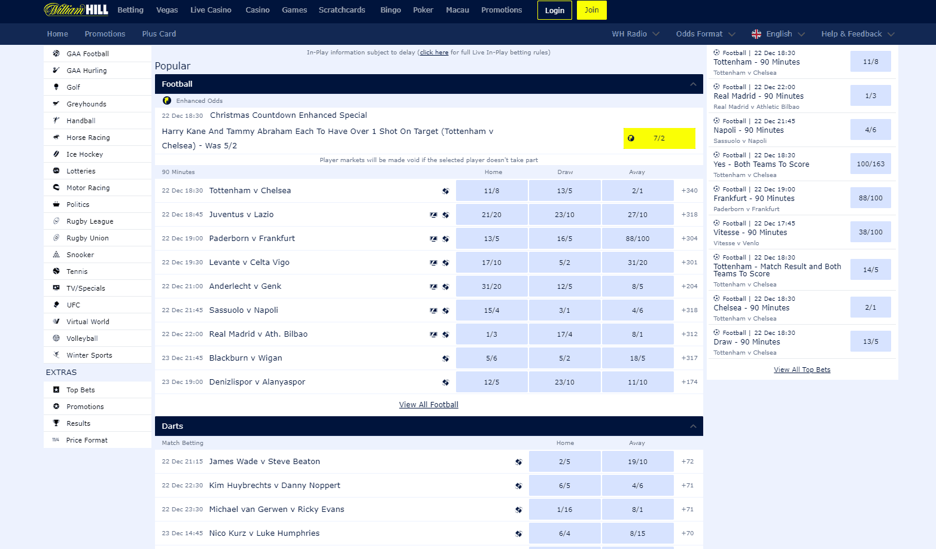Screen dimensions: 936x549
Task: Switch to the Vegas tab
Action: 166,10
